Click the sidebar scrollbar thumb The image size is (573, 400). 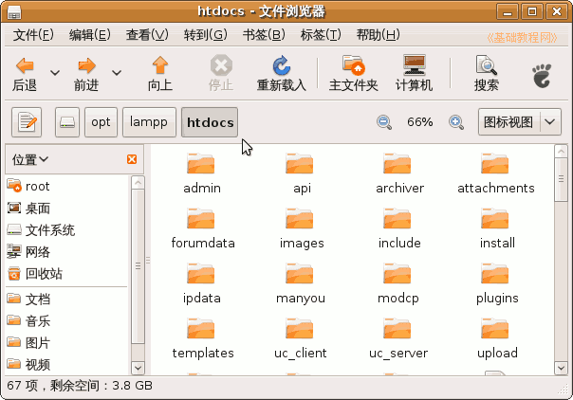pos(138,266)
